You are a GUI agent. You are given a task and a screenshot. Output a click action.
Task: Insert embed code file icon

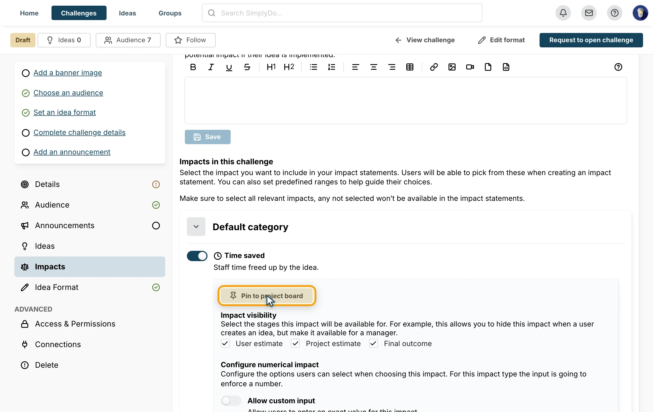506,67
